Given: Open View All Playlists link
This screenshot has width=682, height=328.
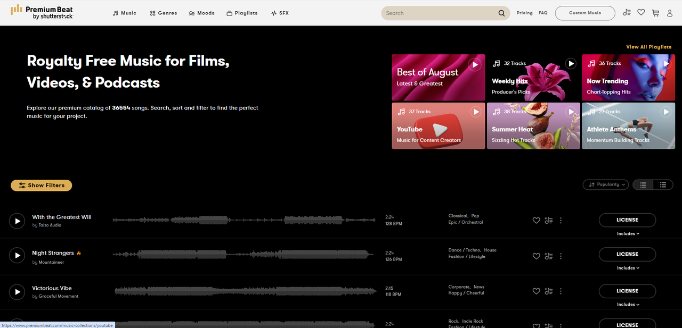Looking at the screenshot, I should tap(648, 47).
